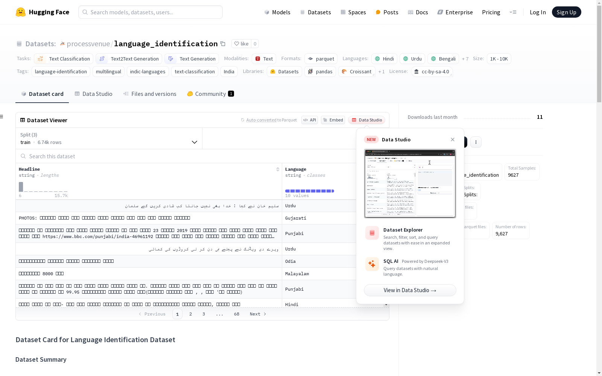
Task: Open the table of contents sidebar icon
Action: [x=2, y=117]
